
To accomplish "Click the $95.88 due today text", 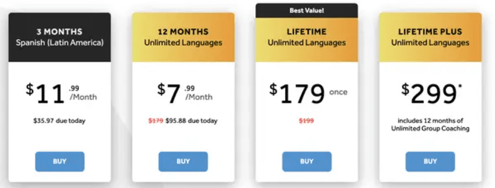I will coord(191,121).
